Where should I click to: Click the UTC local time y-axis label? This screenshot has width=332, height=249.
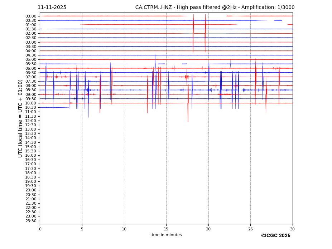coord(20,118)
